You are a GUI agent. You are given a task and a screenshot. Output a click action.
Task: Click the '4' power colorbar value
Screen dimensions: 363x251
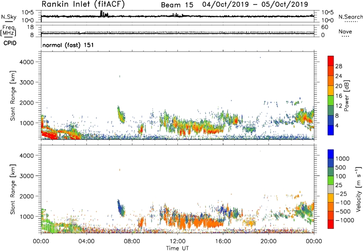(x=337, y=126)
